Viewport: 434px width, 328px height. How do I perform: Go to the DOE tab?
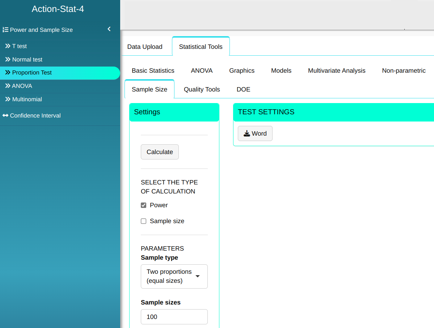tap(243, 89)
